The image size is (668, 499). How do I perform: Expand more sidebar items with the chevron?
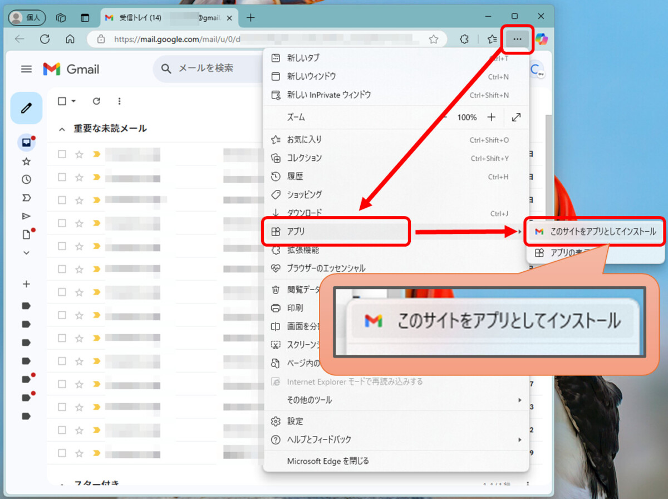coord(26,252)
